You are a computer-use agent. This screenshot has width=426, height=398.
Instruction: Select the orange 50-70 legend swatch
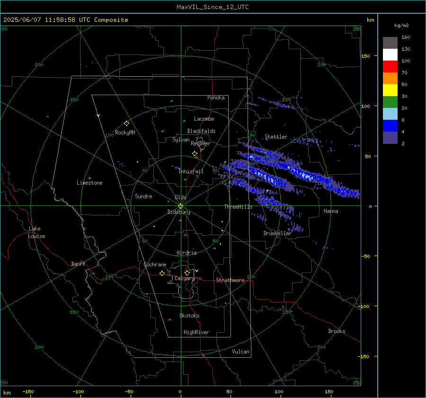pyautogui.click(x=390, y=79)
